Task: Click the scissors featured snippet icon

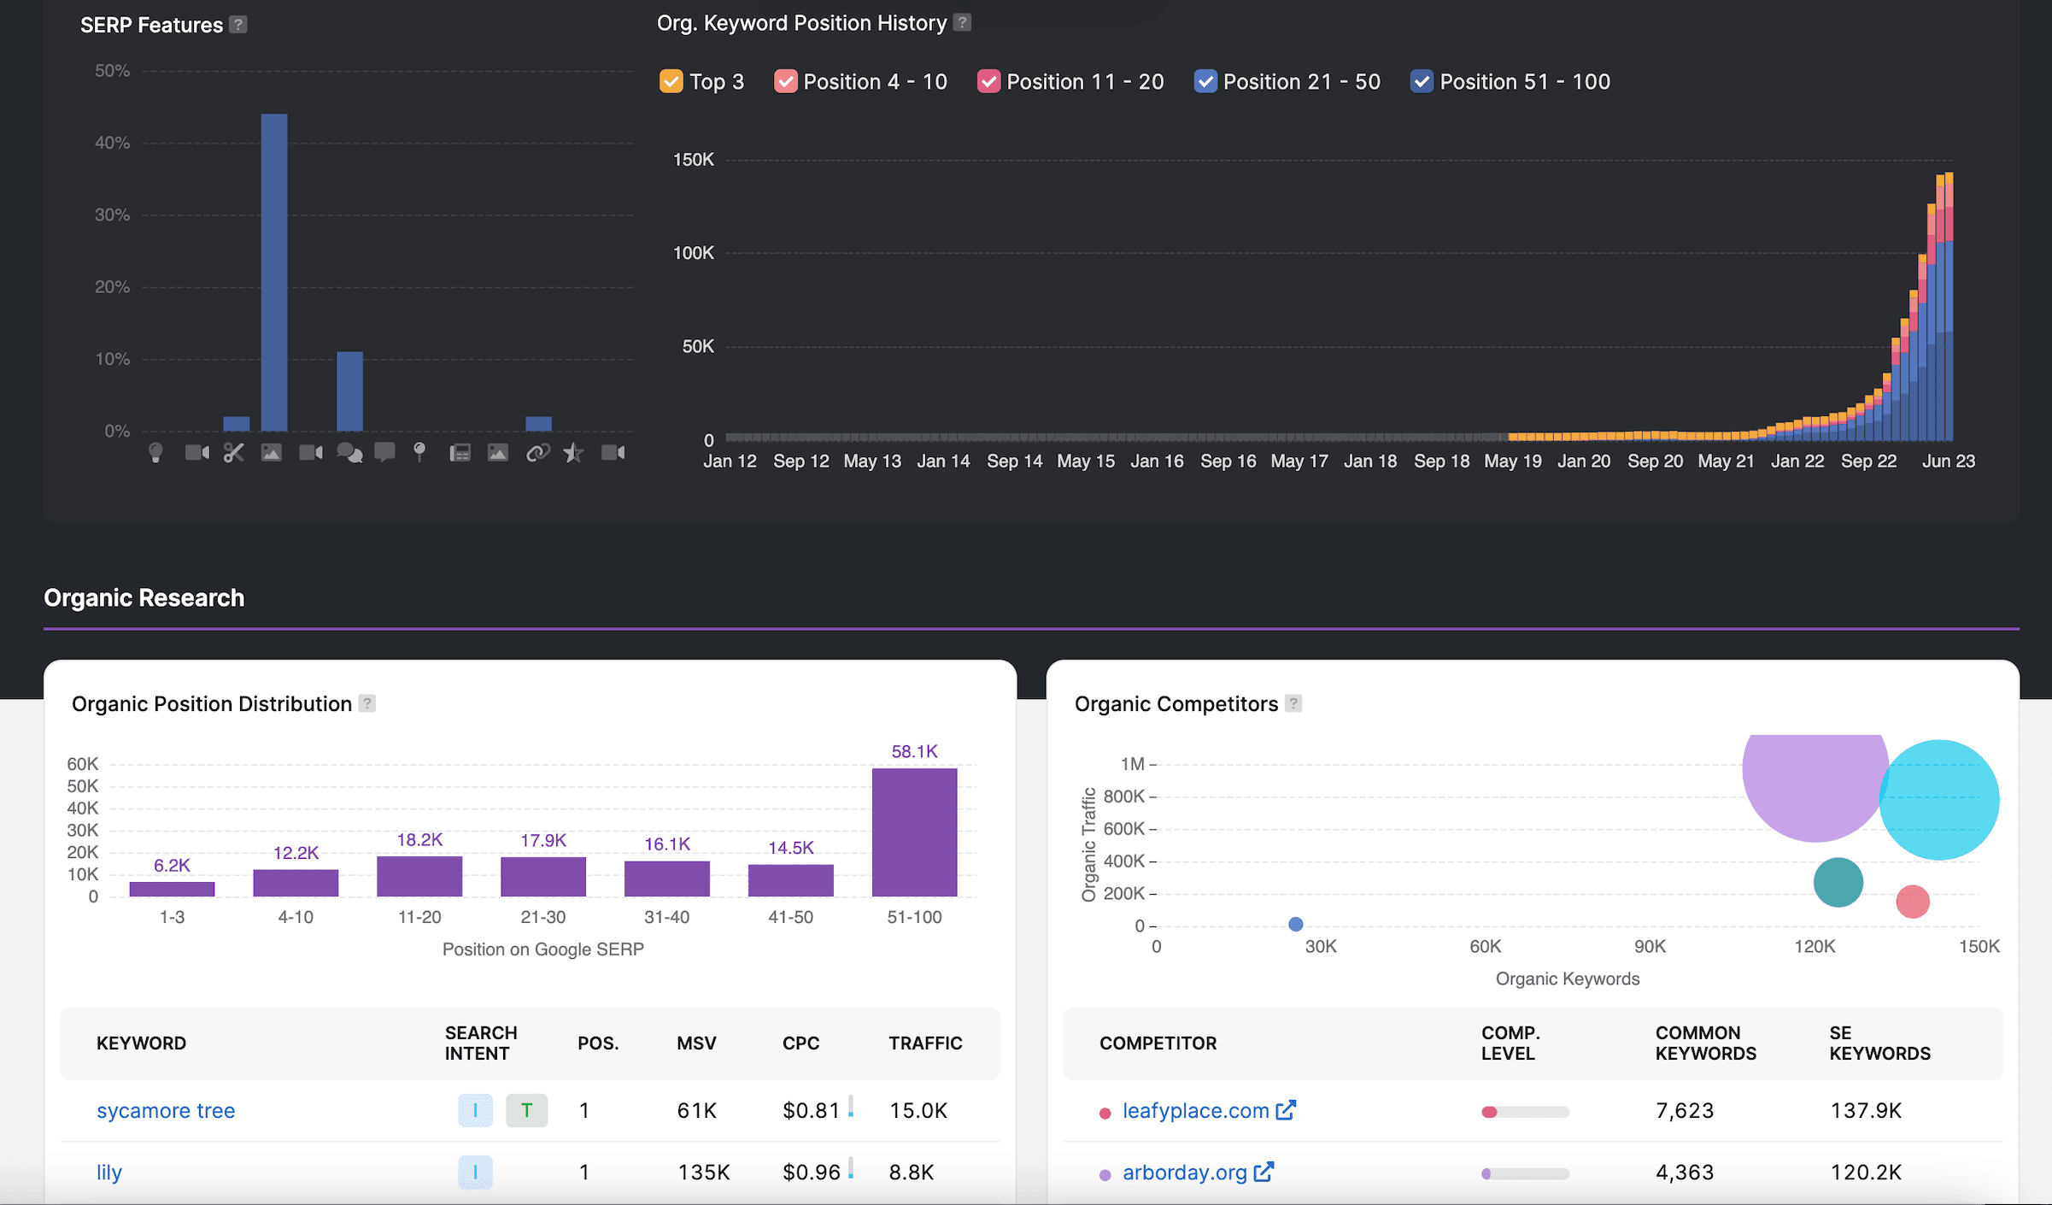Action: (233, 452)
